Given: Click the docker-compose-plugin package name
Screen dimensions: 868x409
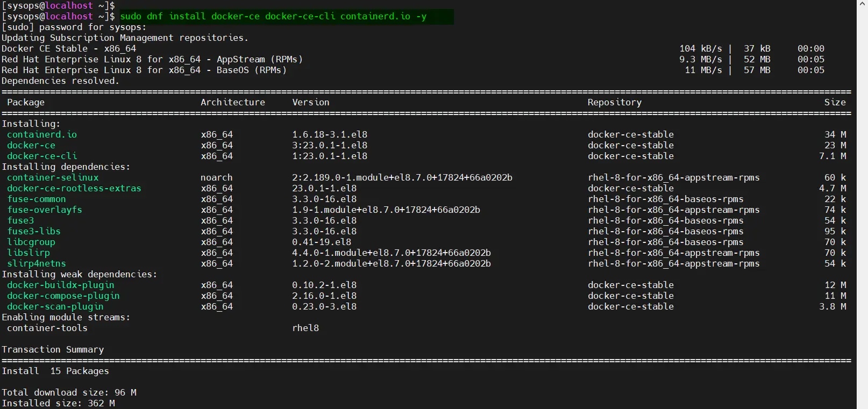Looking at the screenshot, I should point(63,296).
